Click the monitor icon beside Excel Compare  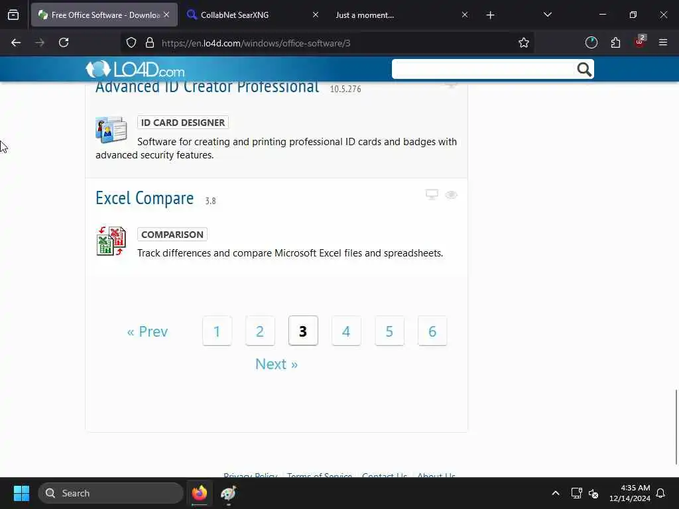pos(432,195)
